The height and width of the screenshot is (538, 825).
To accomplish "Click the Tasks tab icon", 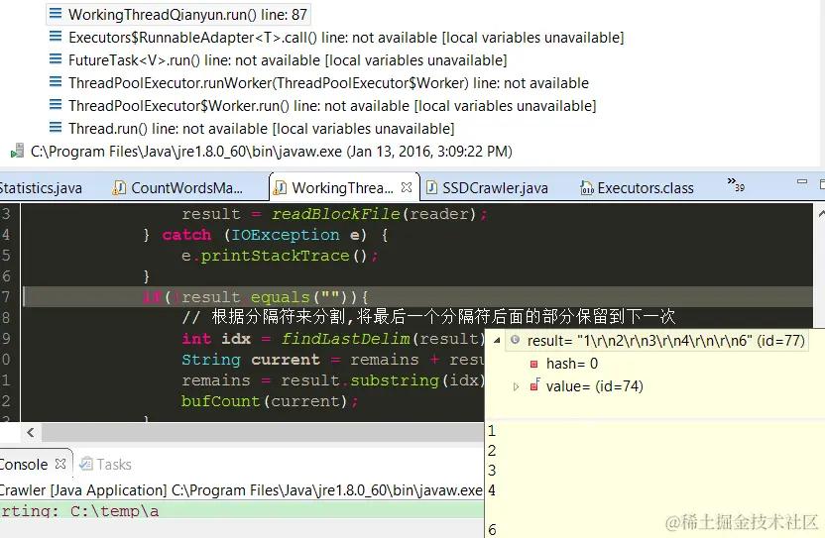I will click(85, 464).
